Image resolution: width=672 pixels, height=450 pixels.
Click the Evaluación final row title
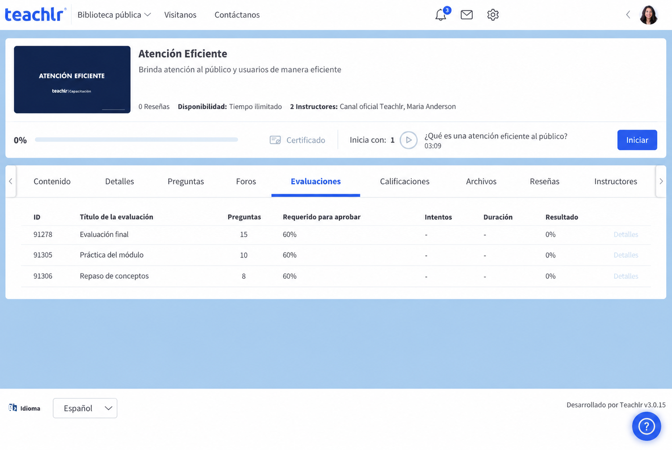pyautogui.click(x=104, y=234)
